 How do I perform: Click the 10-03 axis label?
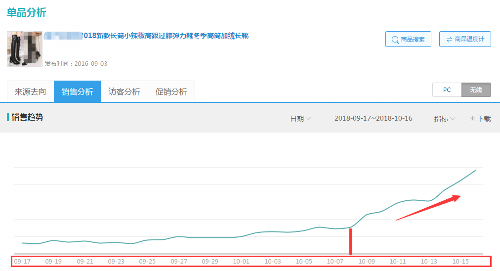[273, 262]
